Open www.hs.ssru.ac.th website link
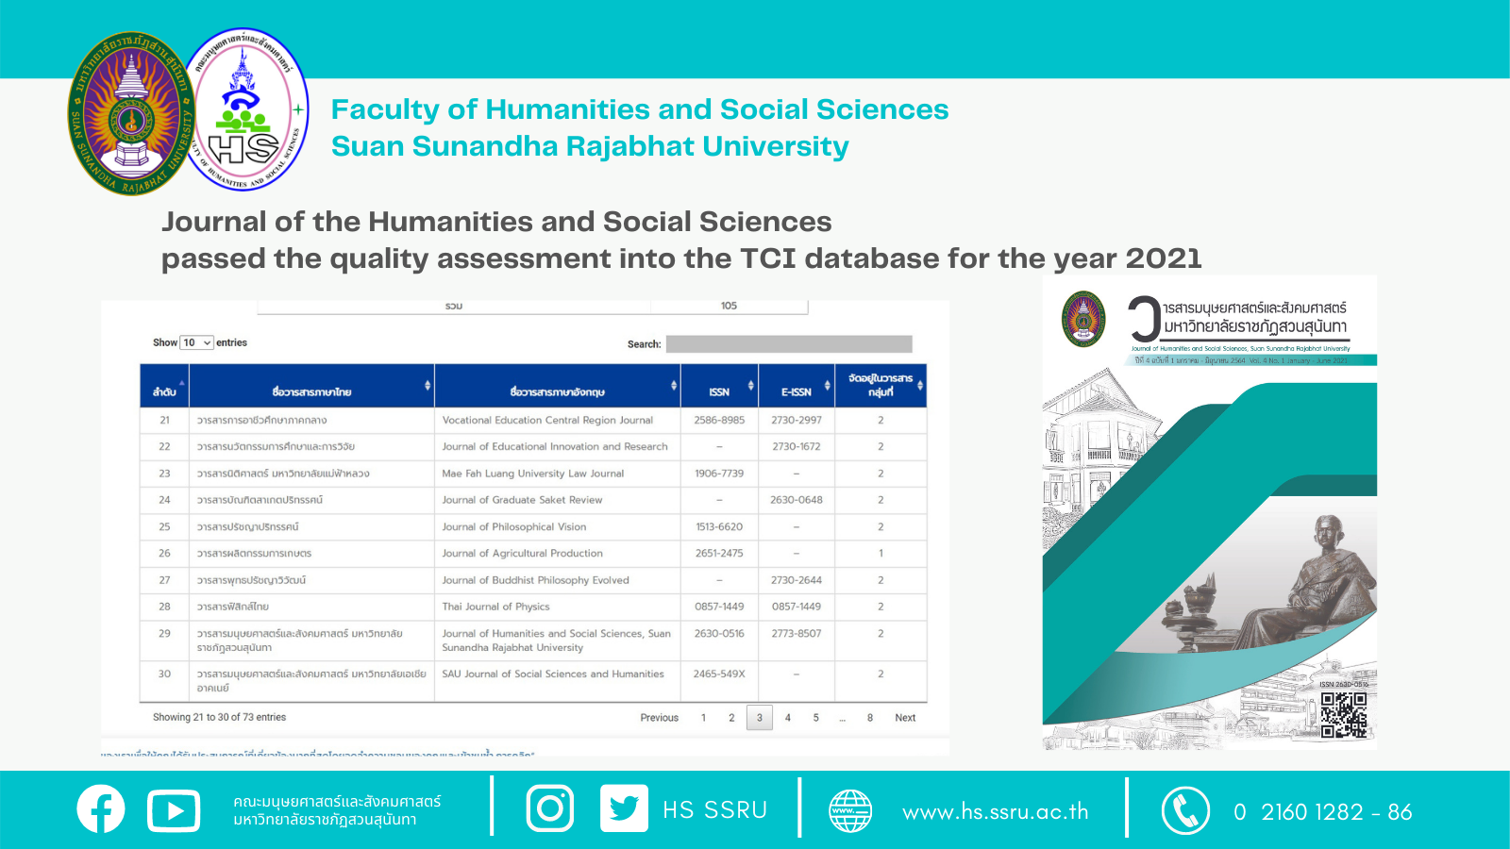 click(995, 812)
